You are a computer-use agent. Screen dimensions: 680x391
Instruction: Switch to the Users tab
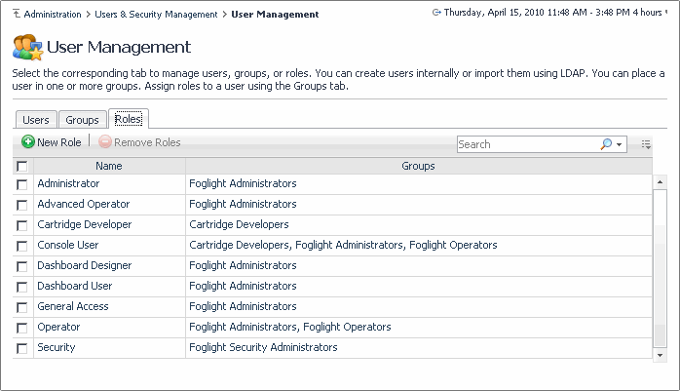36,120
